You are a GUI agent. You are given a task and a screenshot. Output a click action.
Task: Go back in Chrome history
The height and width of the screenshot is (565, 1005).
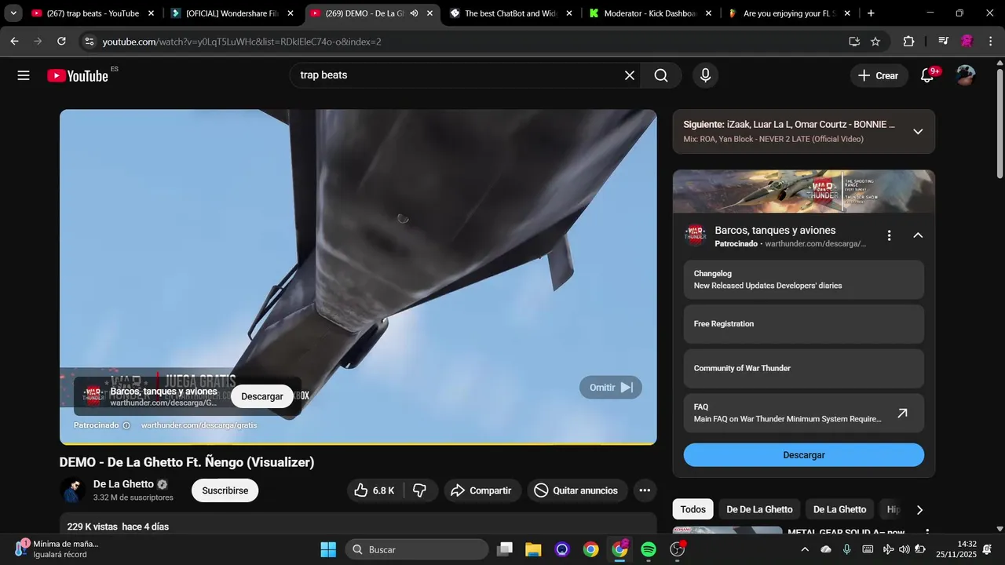tap(14, 42)
